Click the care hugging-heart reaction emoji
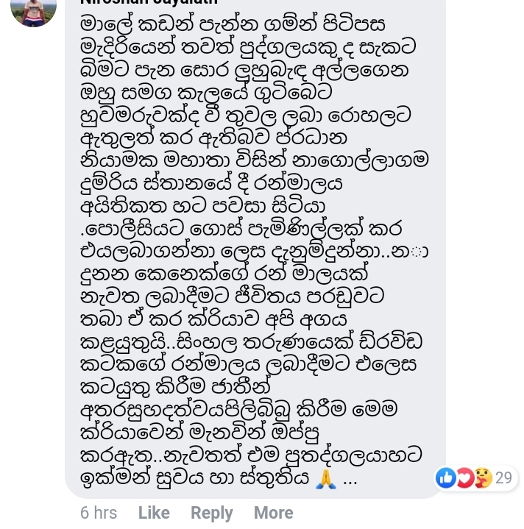This screenshot has height=529, width=524. click(484, 477)
